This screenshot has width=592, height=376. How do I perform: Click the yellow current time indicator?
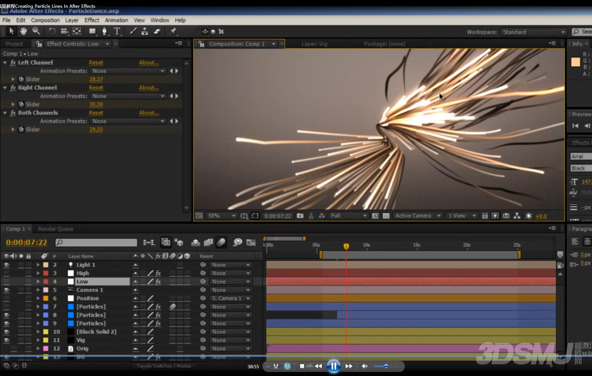click(x=346, y=246)
